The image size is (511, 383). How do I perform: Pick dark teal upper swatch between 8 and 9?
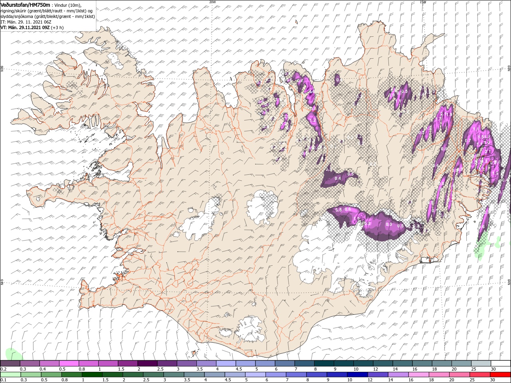324,363
